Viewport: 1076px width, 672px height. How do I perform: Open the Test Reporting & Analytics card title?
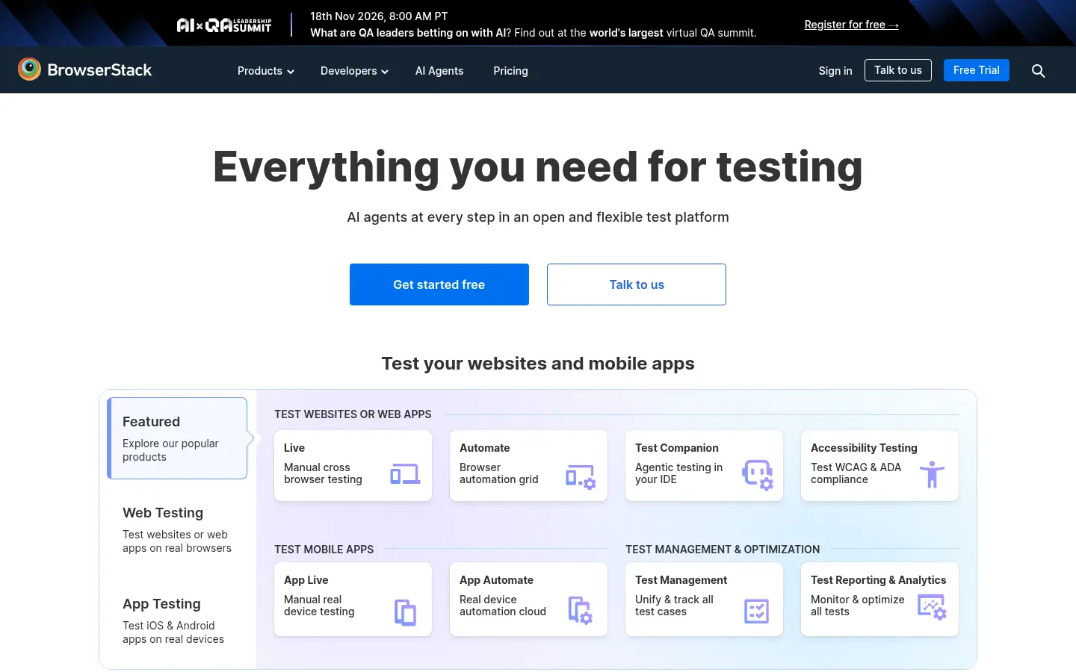(x=879, y=580)
